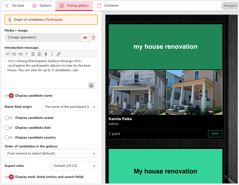Open the renovated peach house photo
Image resolution: width=239 pixels, height=185 pixels.
point(194,92)
